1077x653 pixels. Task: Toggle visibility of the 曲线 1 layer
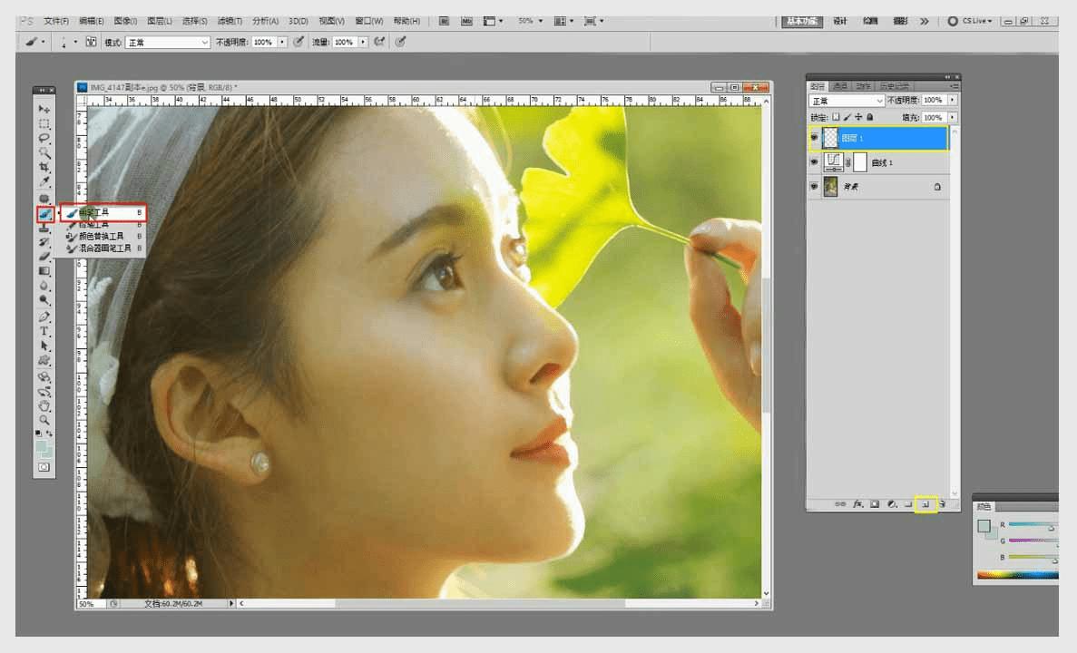coord(814,162)
